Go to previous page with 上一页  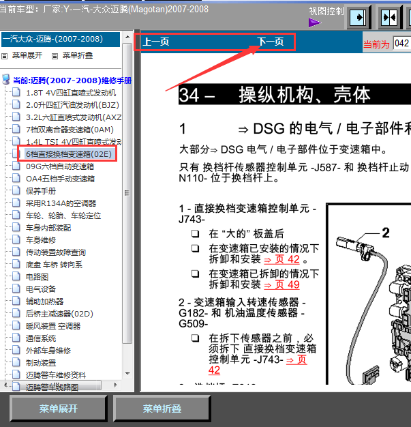click(x=156, y=42)
